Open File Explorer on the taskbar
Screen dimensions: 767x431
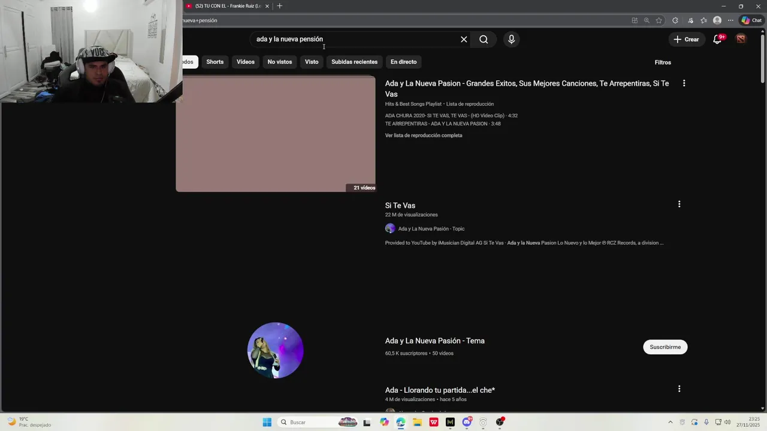417,422
